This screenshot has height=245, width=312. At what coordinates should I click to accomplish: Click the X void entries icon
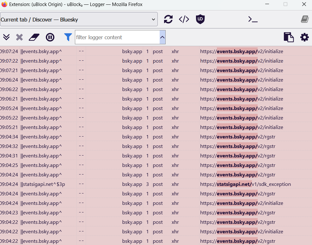click(20, 37)
